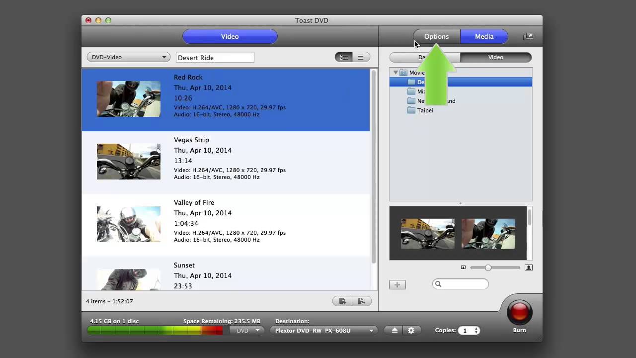Screen dimensions: 636x358
Task: Click the rider close-up clip thumbnail in the media browser
Action: 488,234
